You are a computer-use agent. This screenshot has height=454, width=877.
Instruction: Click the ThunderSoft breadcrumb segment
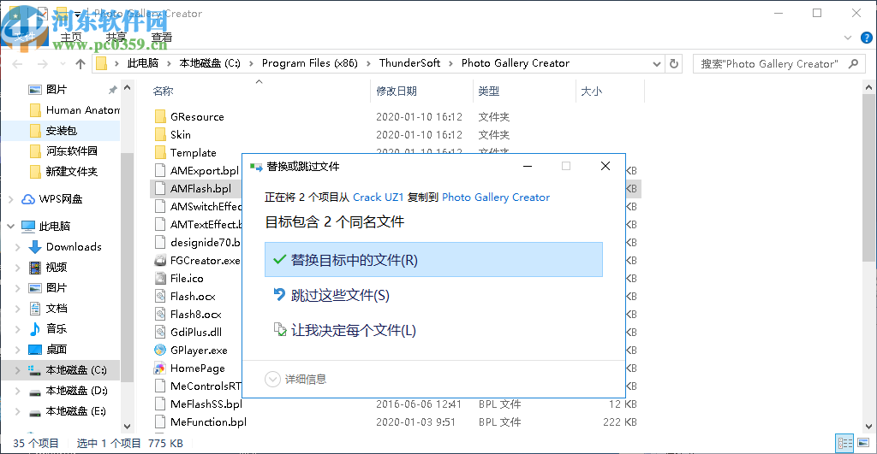pyautogui.click(x=409, y=63)
